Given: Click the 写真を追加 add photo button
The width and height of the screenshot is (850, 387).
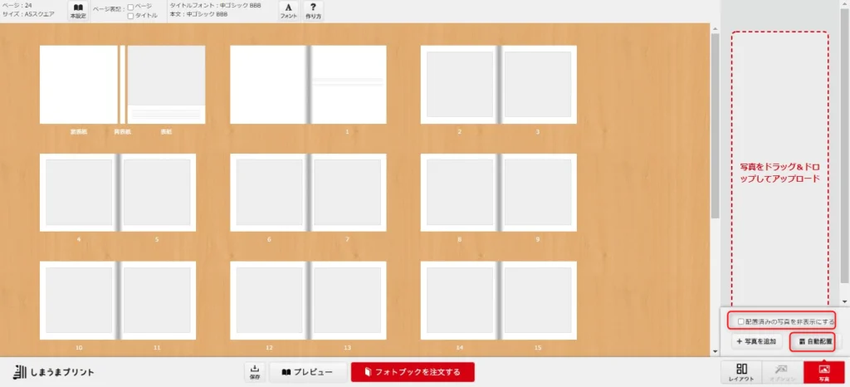Looking at the screenshot, I should (756, 341).
